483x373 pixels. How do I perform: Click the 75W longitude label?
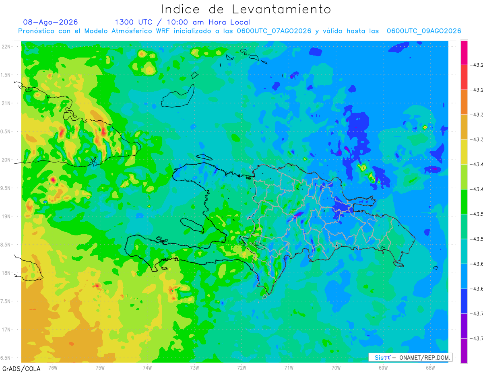click(x=100, y=367)
